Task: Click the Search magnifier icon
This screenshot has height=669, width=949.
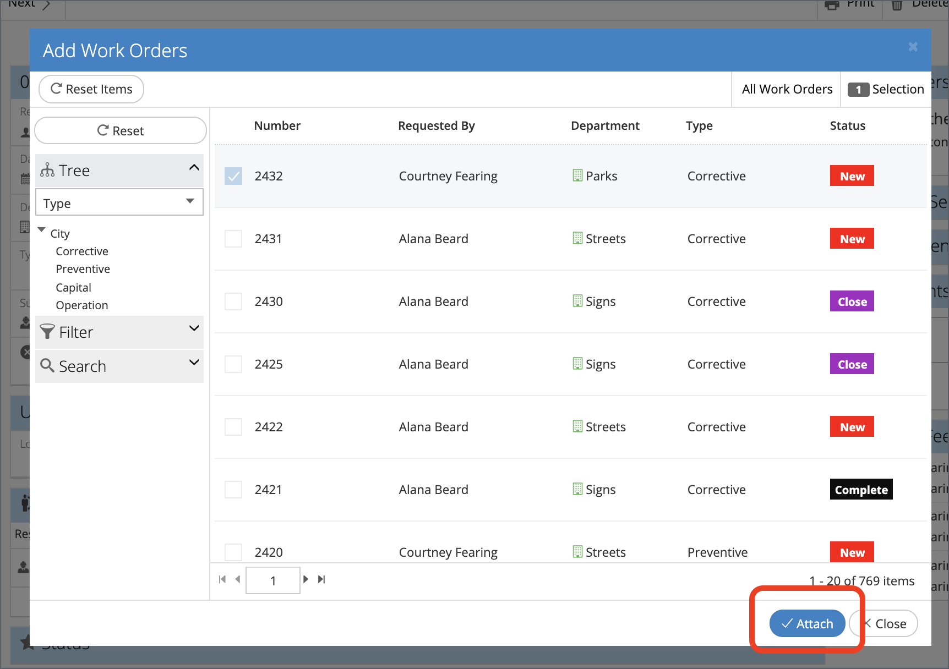Action: pos(47,365)
